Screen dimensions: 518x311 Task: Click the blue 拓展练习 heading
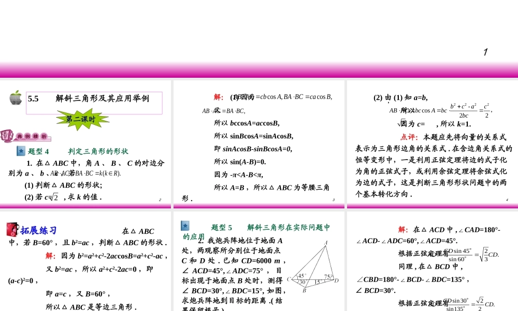pos(39,230)
